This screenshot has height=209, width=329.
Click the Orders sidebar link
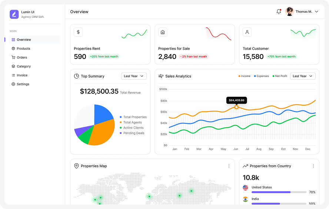[x=22, y=57]
